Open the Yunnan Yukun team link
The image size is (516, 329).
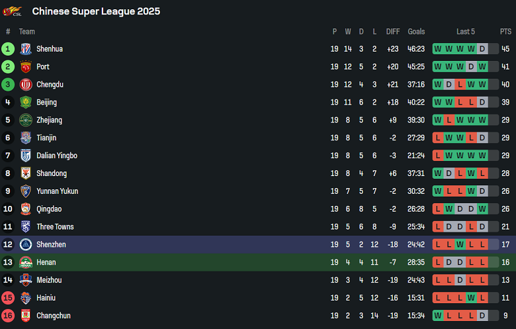(57, 191)
